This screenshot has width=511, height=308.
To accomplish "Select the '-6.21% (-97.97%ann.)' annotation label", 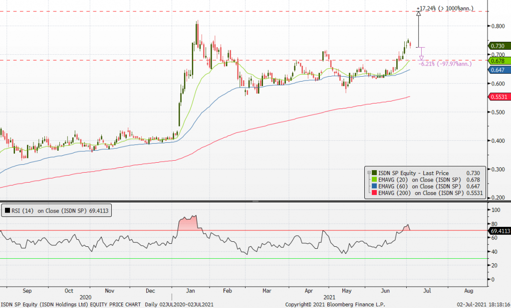I will (445, 64).
